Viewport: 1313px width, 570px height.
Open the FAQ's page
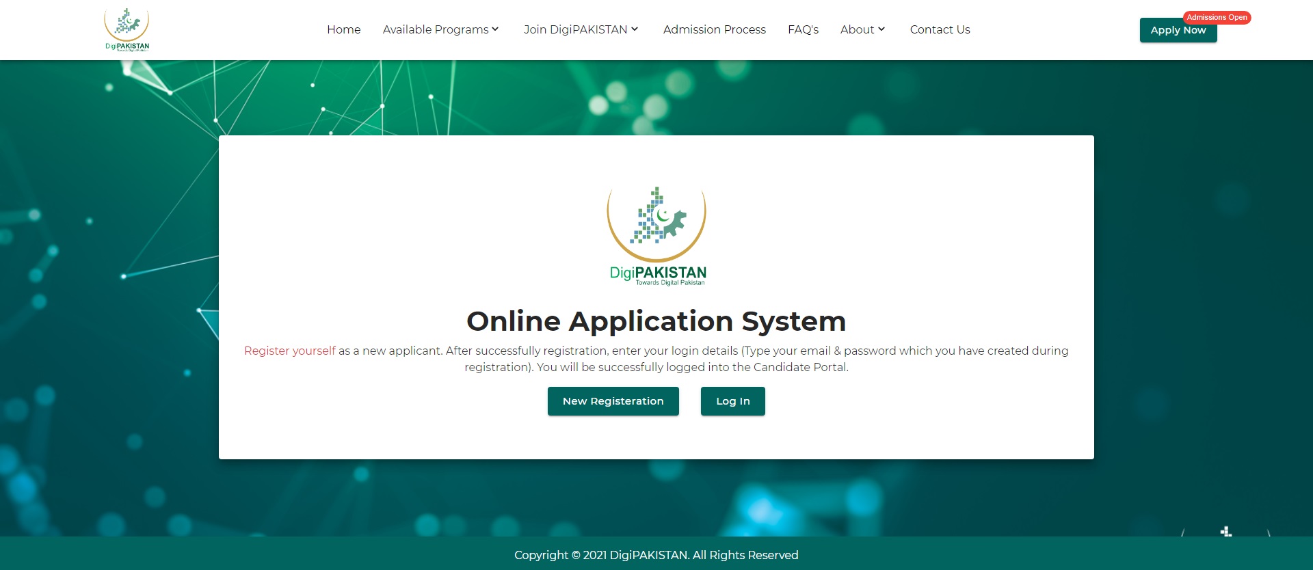(803, 29)
